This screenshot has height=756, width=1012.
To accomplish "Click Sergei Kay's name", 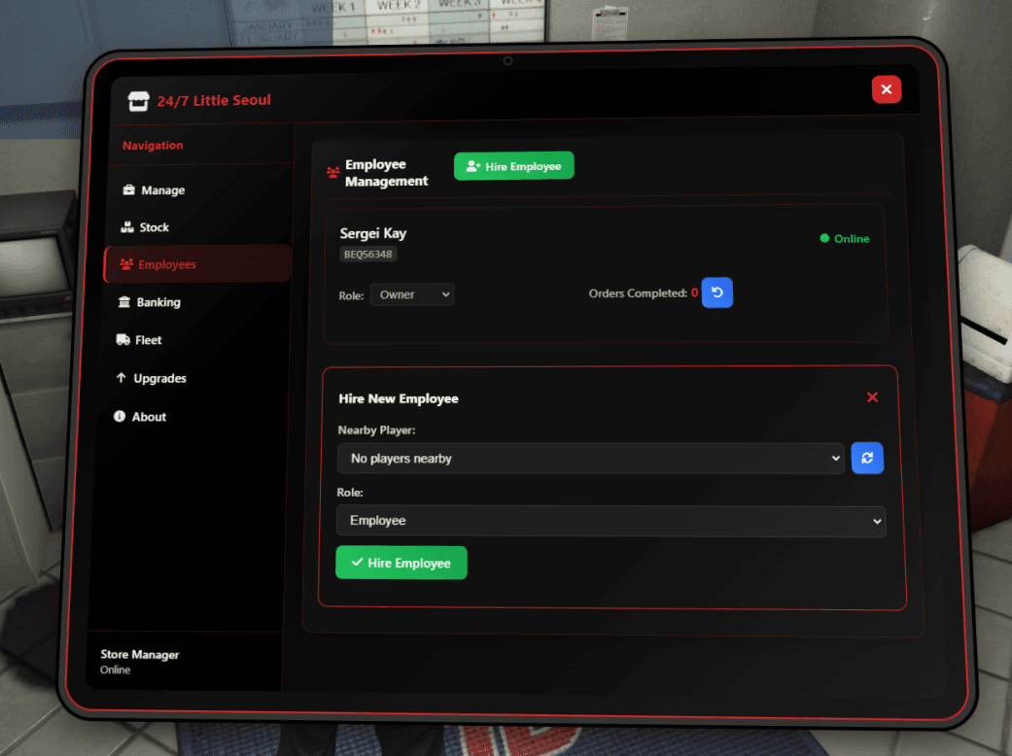I will (x=373, y=233).
